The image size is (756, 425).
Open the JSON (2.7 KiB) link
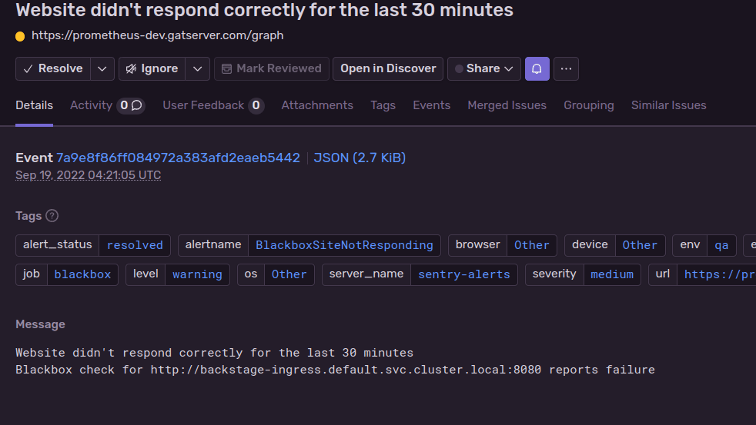point(360,158)
